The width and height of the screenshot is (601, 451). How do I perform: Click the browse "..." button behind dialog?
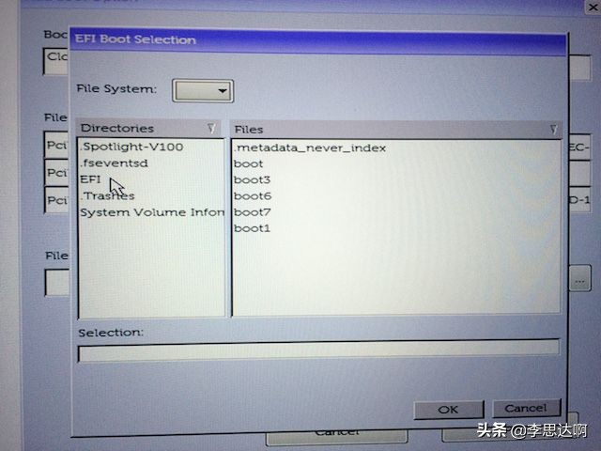[x=579, y=279]
